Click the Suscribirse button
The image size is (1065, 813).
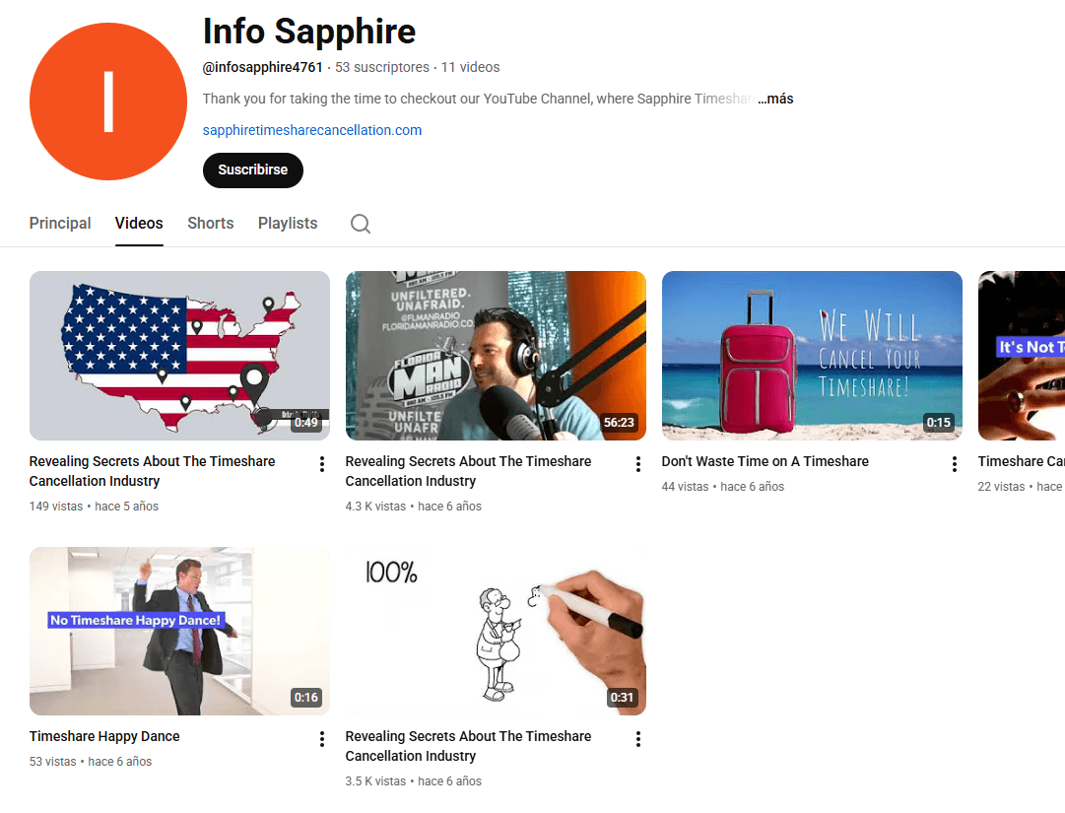click(x=252, y=169)
